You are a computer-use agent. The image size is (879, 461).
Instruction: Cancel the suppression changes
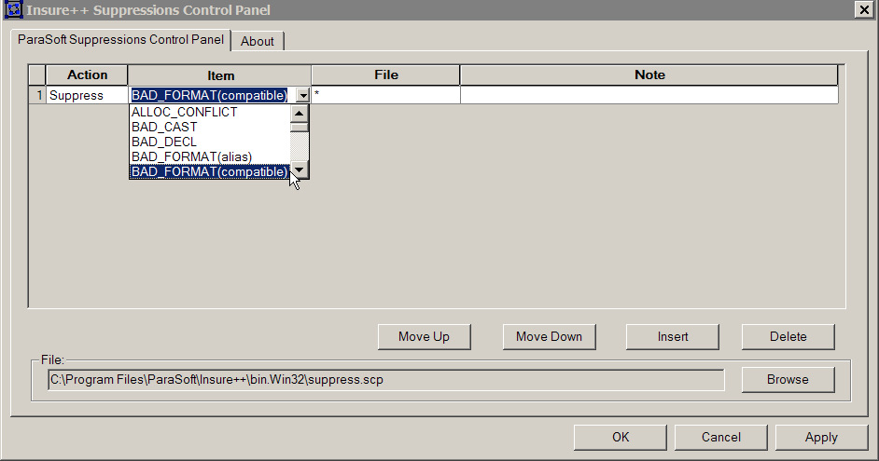click(x=720, y=437)
